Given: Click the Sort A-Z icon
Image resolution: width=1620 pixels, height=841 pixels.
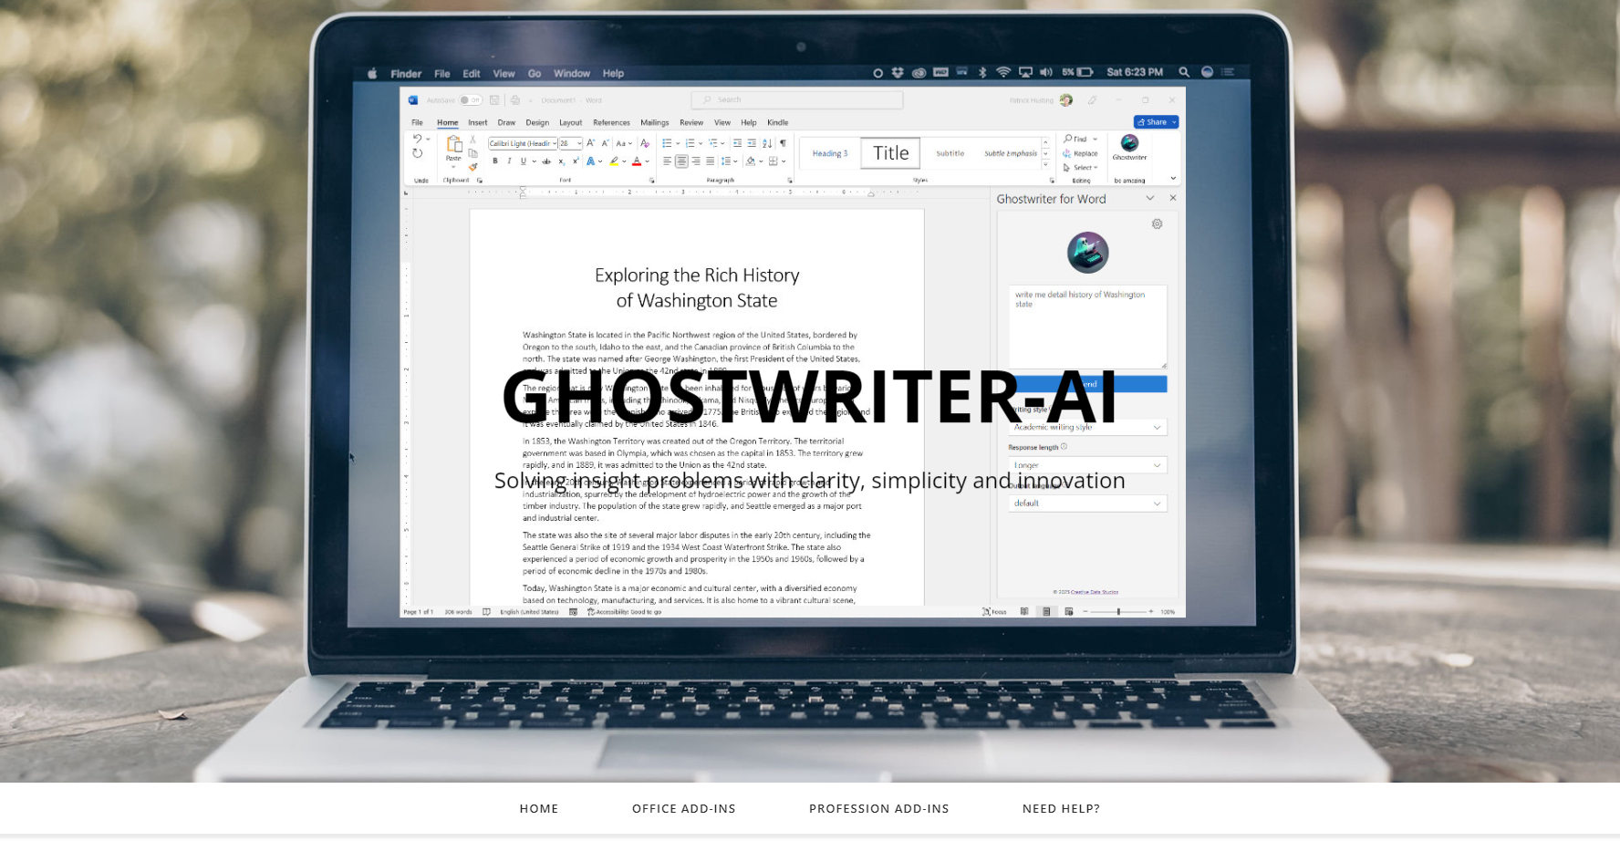Looking at the screenshot, I should [x=767, y=143].
